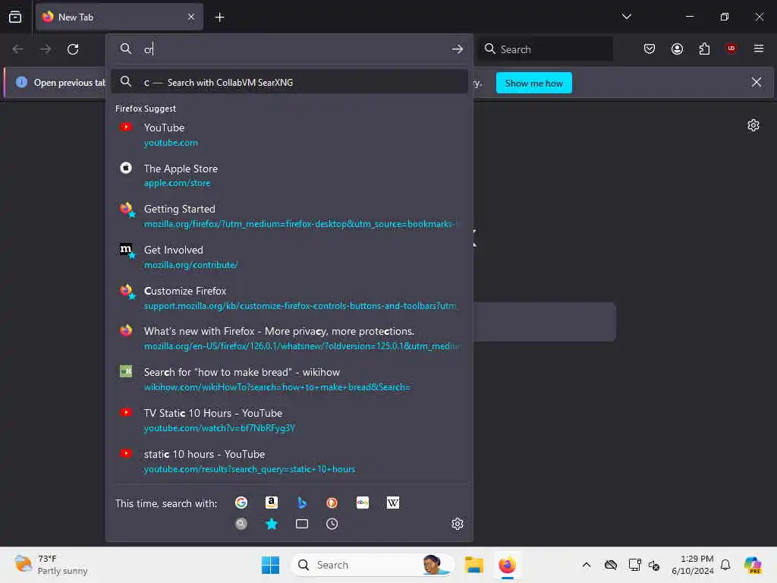The width and height of the screenshot is (777, 583).
Task: Open a new tab with plus button
Action: pyautogui.click(x=219, y=17)
